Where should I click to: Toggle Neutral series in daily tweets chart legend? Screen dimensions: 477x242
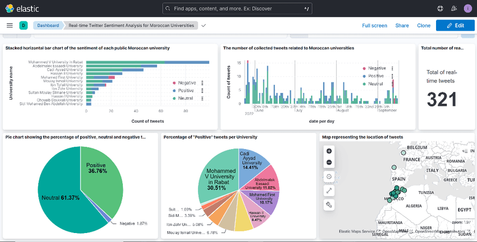375,84
